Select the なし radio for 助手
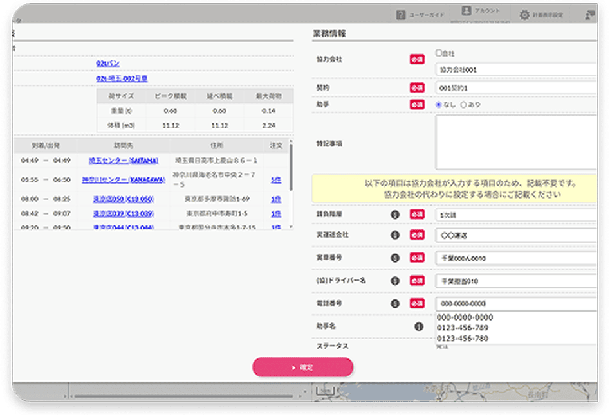The height and width of the screenshot is (415, 610). pos(439,105)
